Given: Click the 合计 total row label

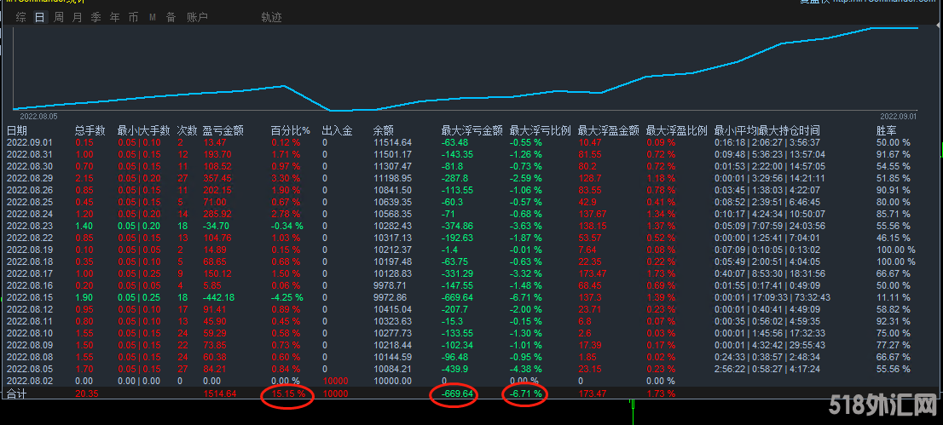Looking at the screenshot, I should pos(16,393).
